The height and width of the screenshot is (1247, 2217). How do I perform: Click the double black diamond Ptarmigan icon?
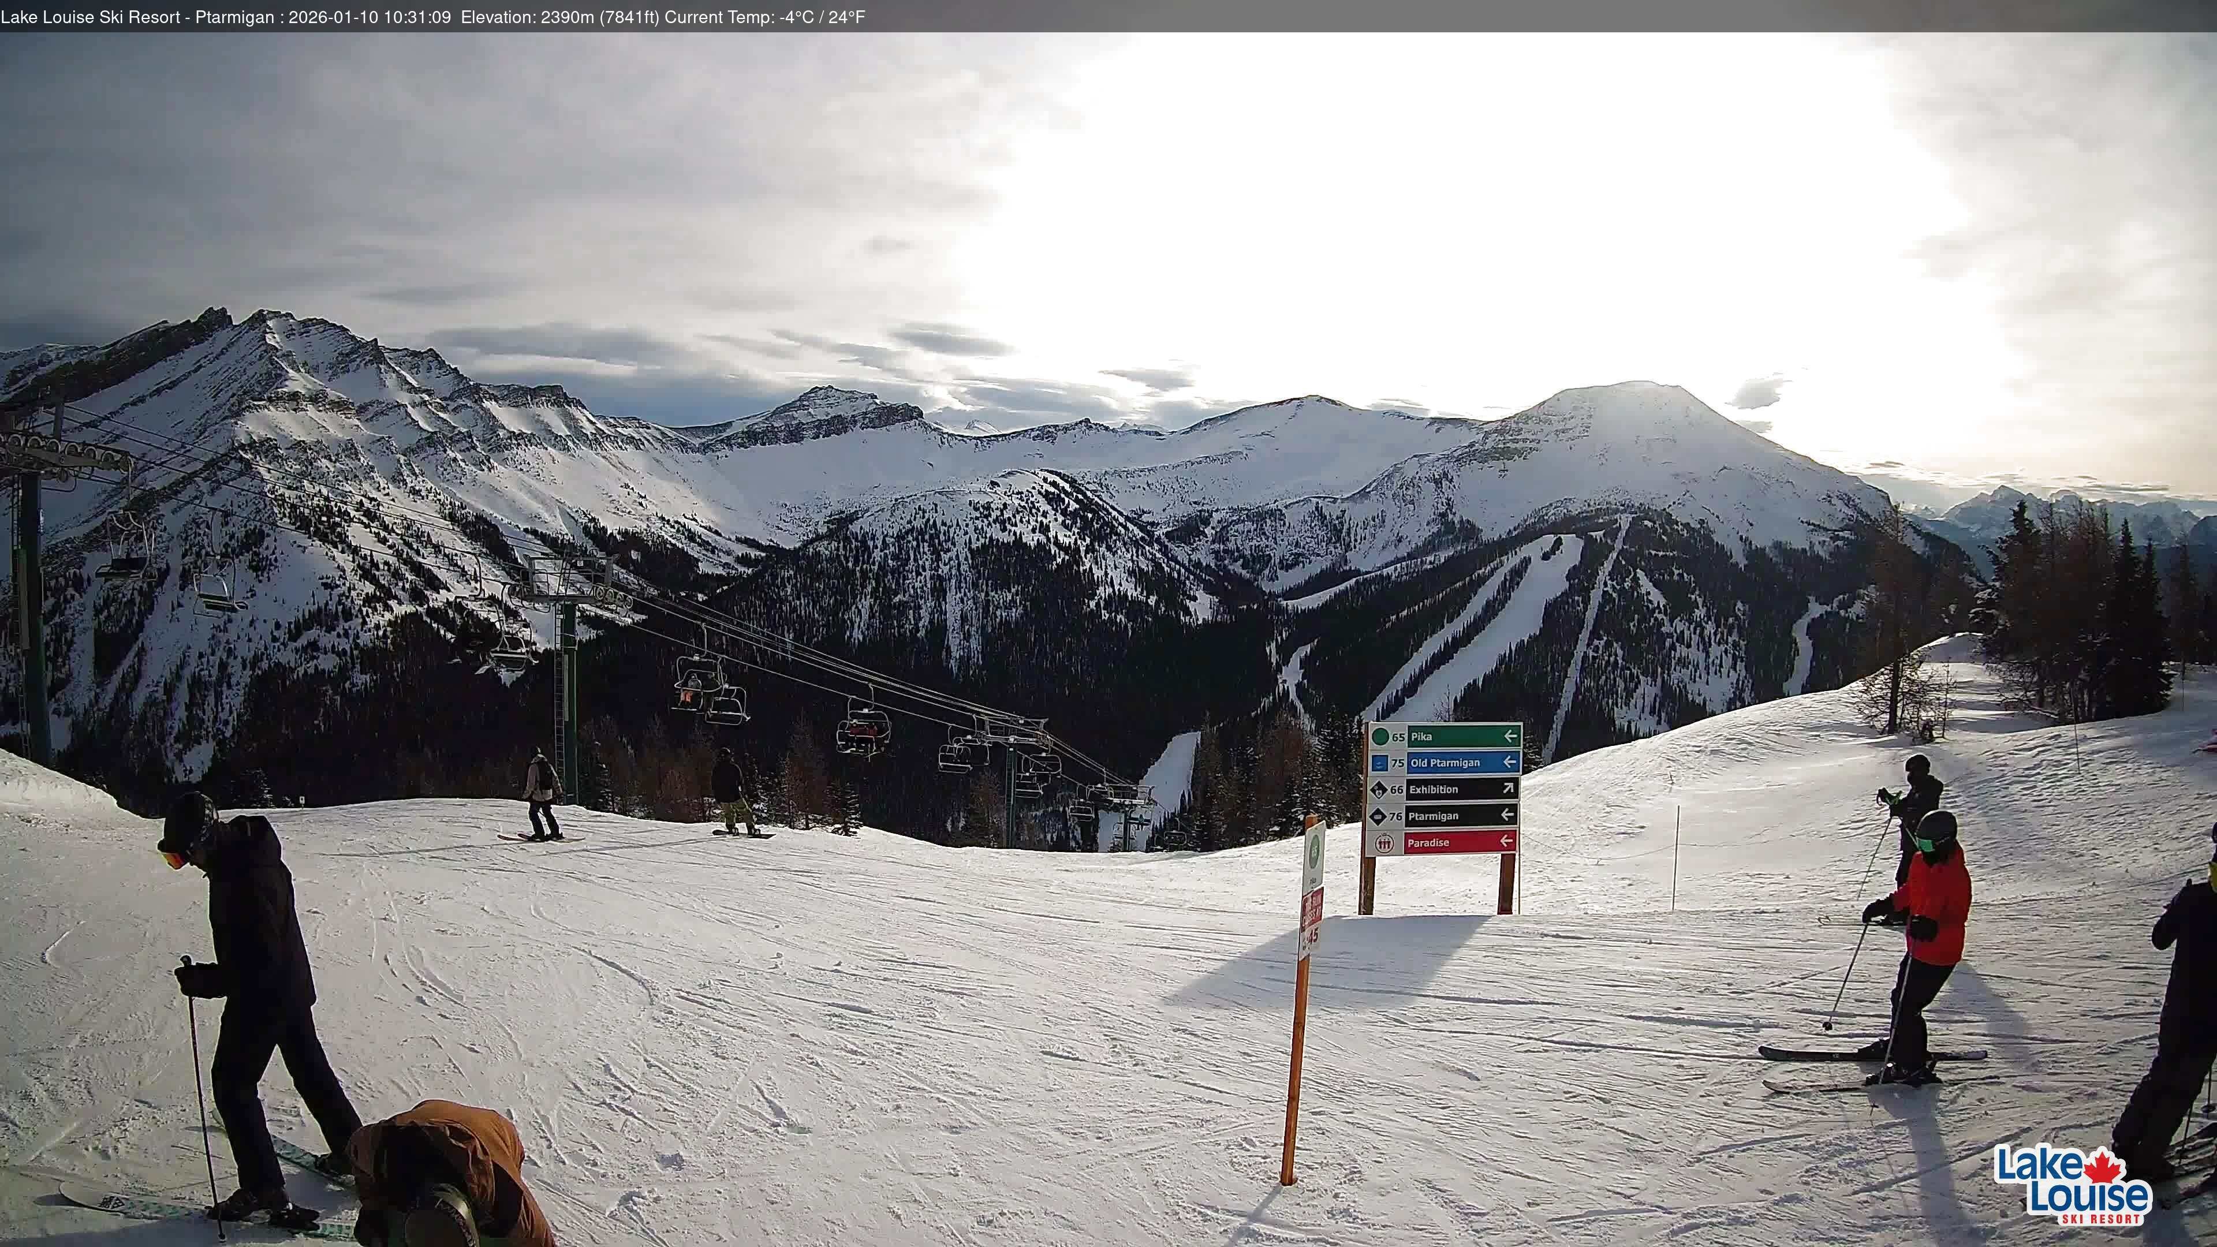pos(1379,817)
